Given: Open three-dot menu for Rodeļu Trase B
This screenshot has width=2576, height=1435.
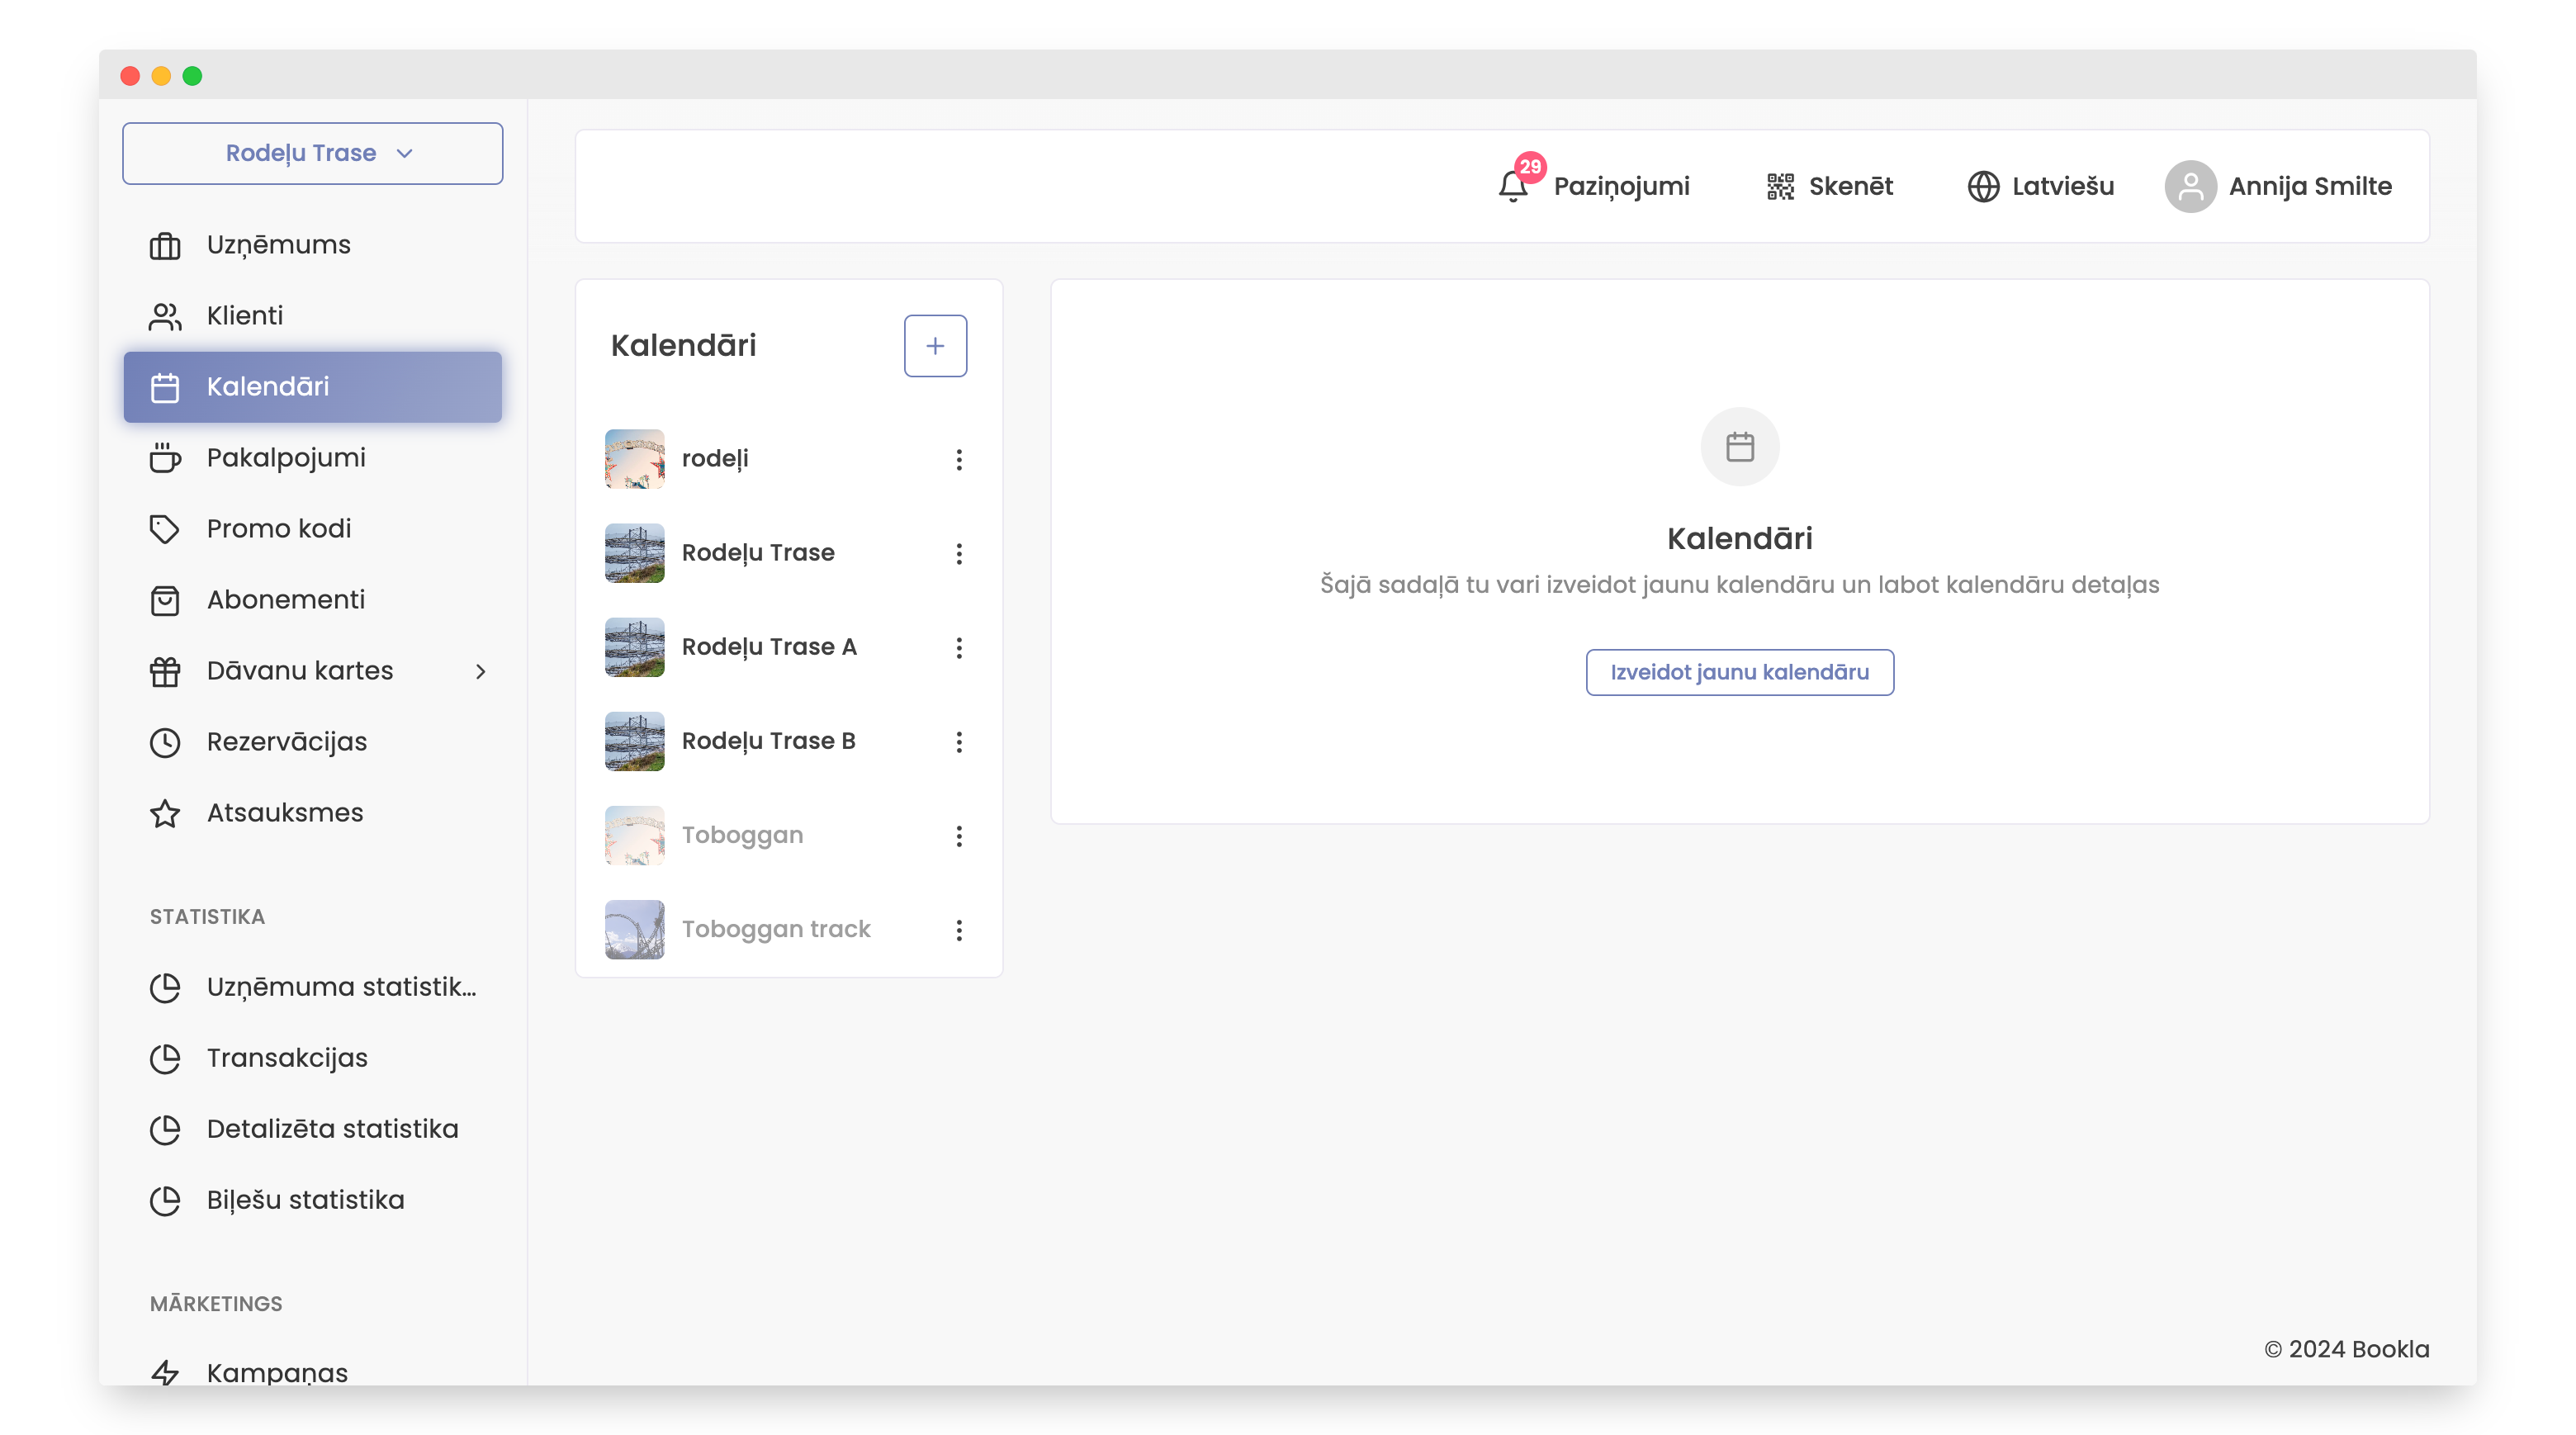Looking at the screenshot, I should (x=958, y=741).
